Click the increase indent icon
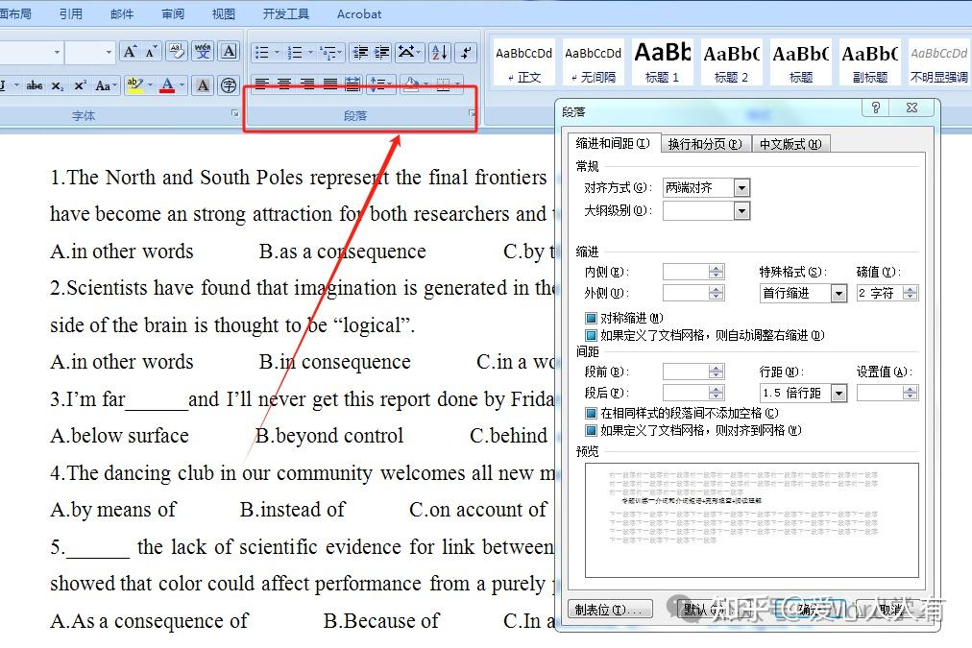The image size is (972, 648). click(380, 51)
